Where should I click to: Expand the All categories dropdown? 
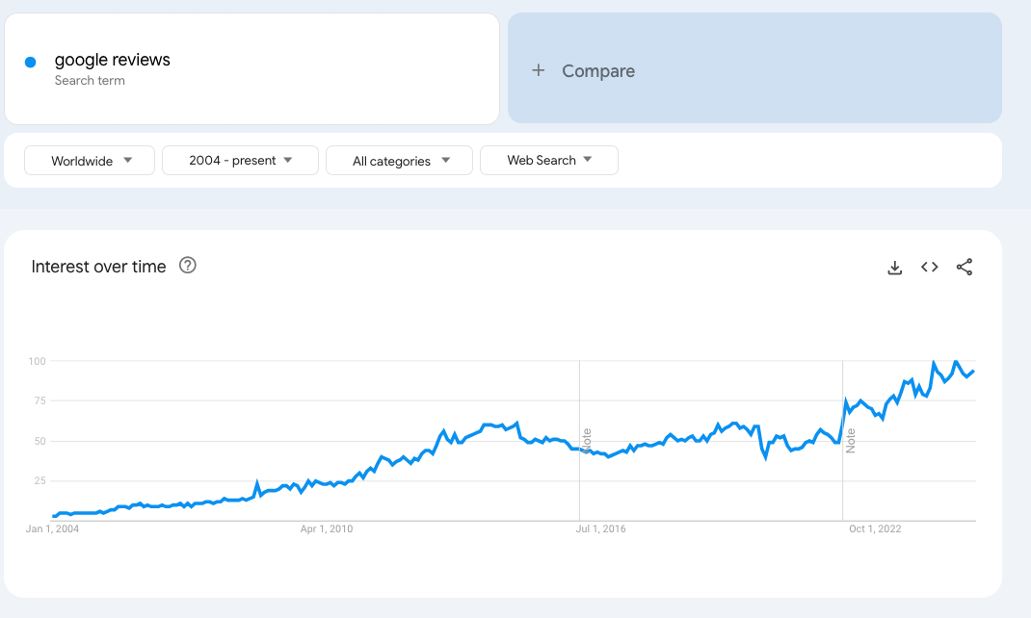(399, 161)
